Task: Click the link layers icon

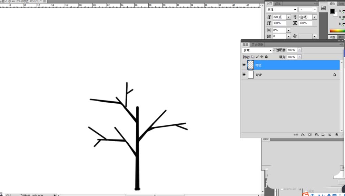Action: point(296,135)
